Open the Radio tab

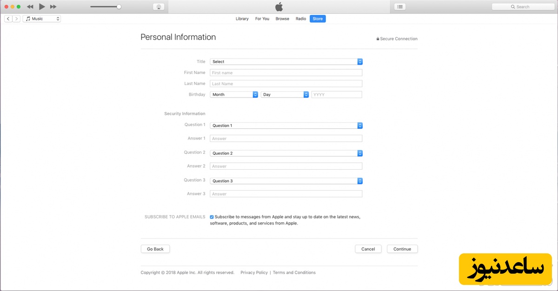[x=301, y=19]
